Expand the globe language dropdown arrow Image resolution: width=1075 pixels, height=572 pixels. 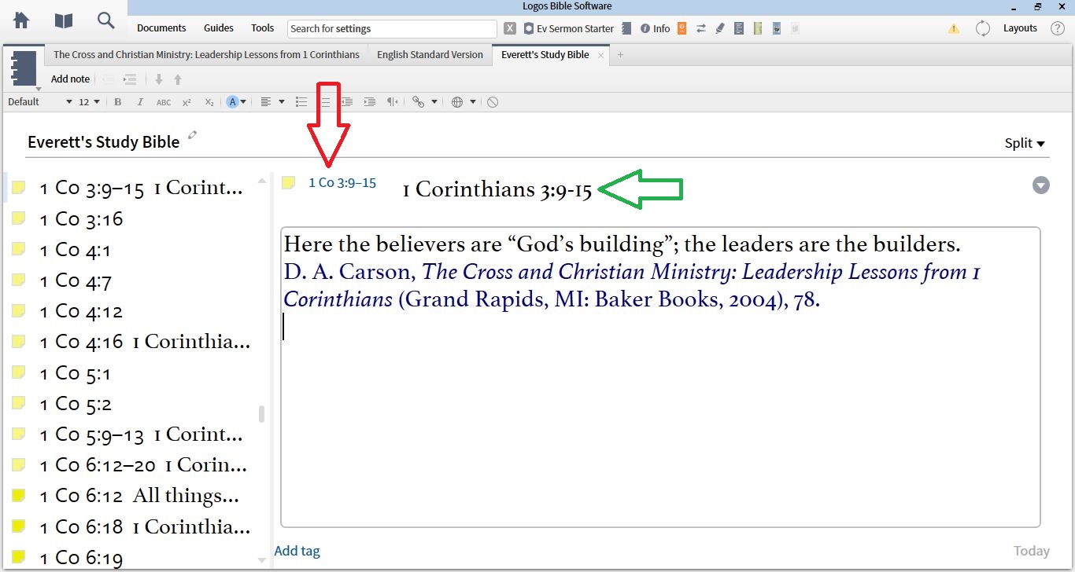(x=473, y=102)
